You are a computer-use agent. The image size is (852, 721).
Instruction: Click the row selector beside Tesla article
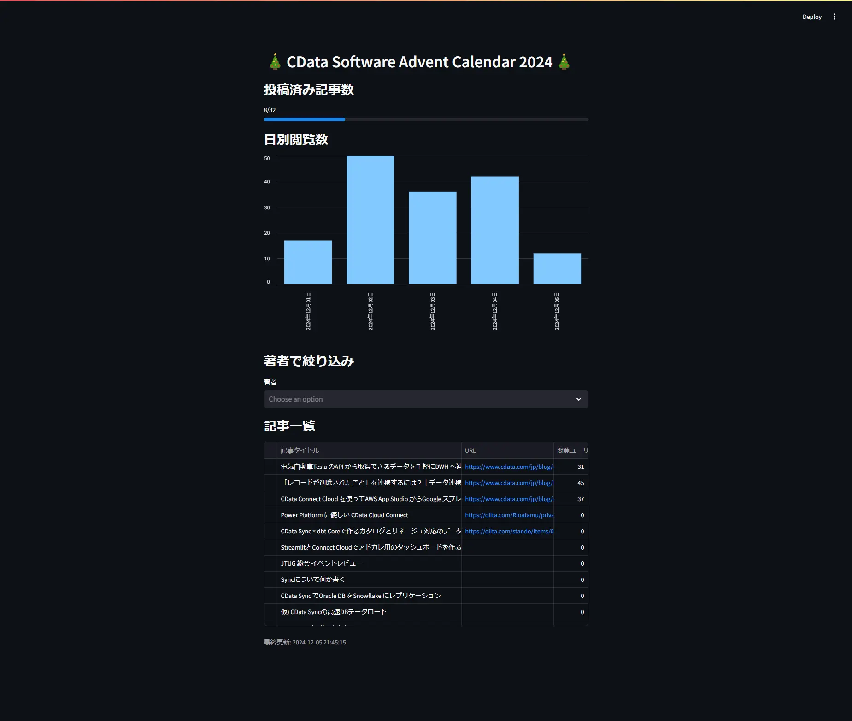(270, 467)
